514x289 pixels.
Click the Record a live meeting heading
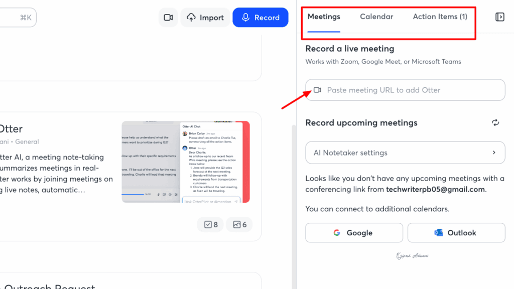tap(350, 49)
